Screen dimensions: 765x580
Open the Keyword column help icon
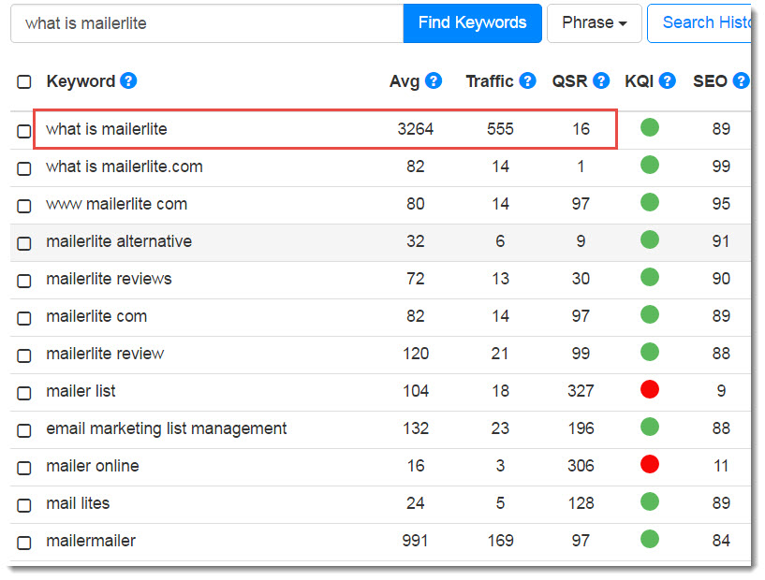[128, 80]
